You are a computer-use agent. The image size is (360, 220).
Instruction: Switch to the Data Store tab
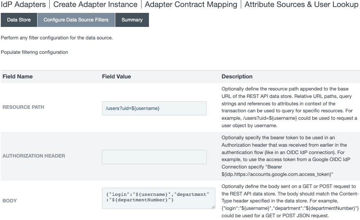pos(19,20)
